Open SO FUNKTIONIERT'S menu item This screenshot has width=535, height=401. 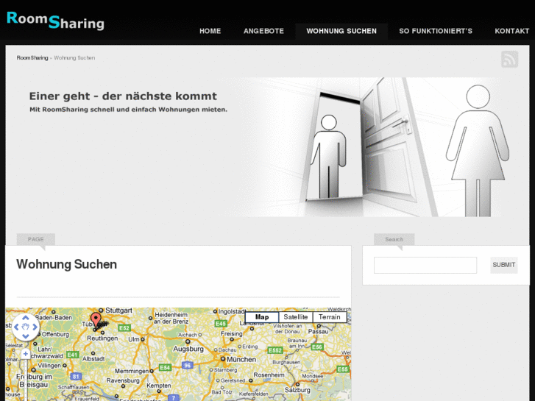coord(436,31)
